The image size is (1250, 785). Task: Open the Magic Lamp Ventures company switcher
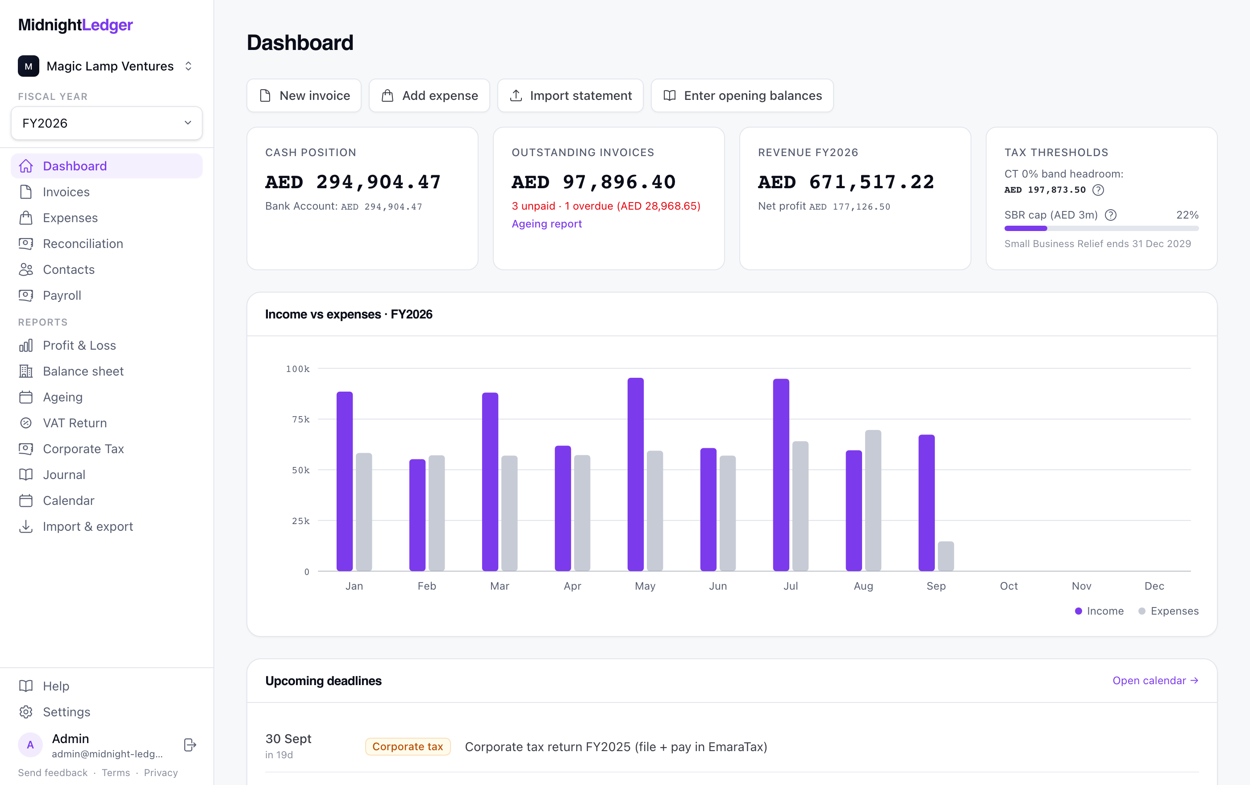tap(106, 66)
